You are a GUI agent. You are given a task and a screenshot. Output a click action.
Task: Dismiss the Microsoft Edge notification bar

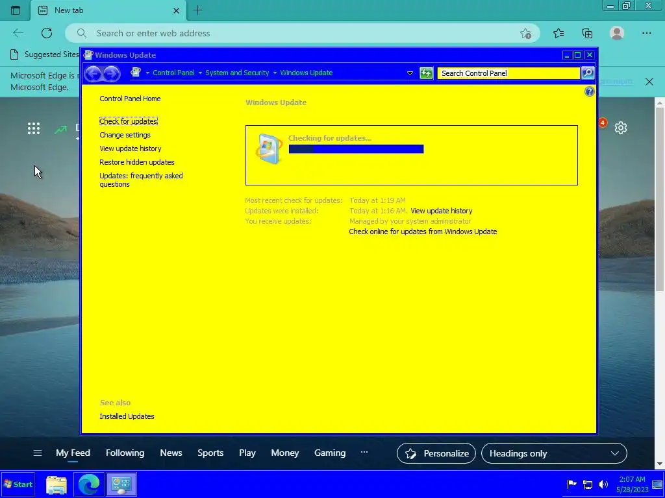pos(649,82)
